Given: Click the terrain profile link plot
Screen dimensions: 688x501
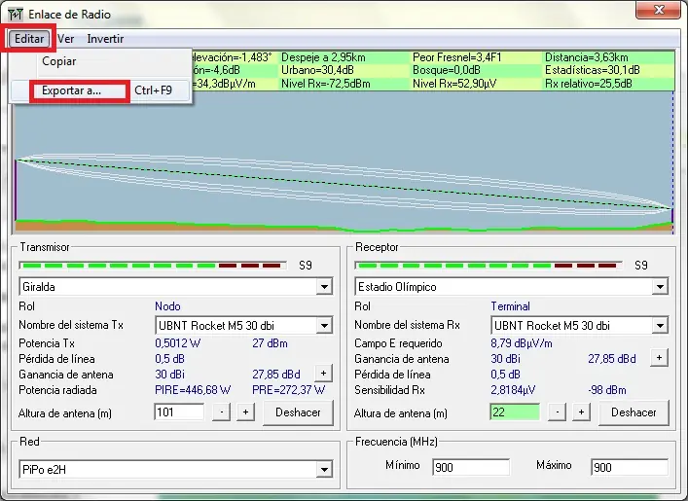Looking at the screenshot, I should (x=344, y=162).
